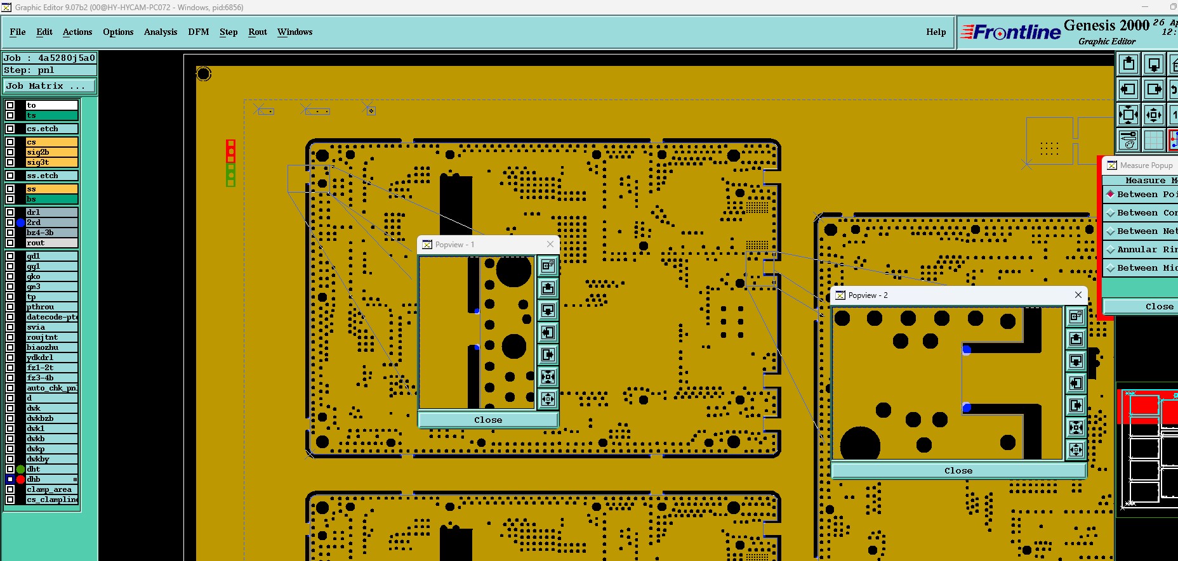1178x561 pixels.
Task: Zoom out icon in main toolbar
Action: click(1154, 115)
